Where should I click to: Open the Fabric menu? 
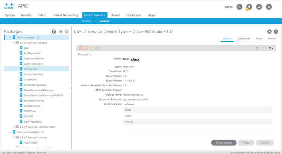(x=42, y=15)
